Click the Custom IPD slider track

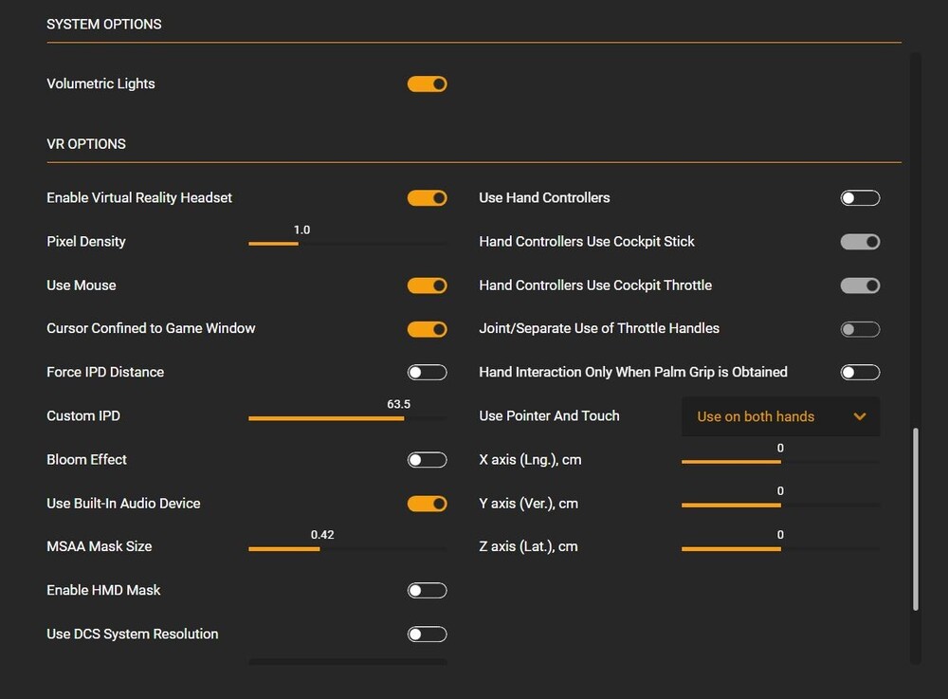click(347, 418)
